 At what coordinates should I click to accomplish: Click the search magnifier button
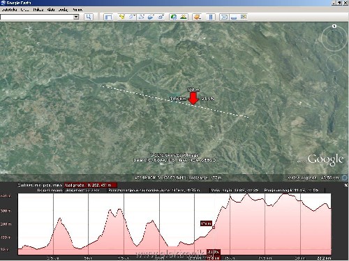click(89, 17)
